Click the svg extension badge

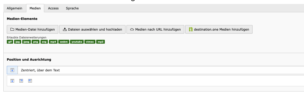[44, 42]
